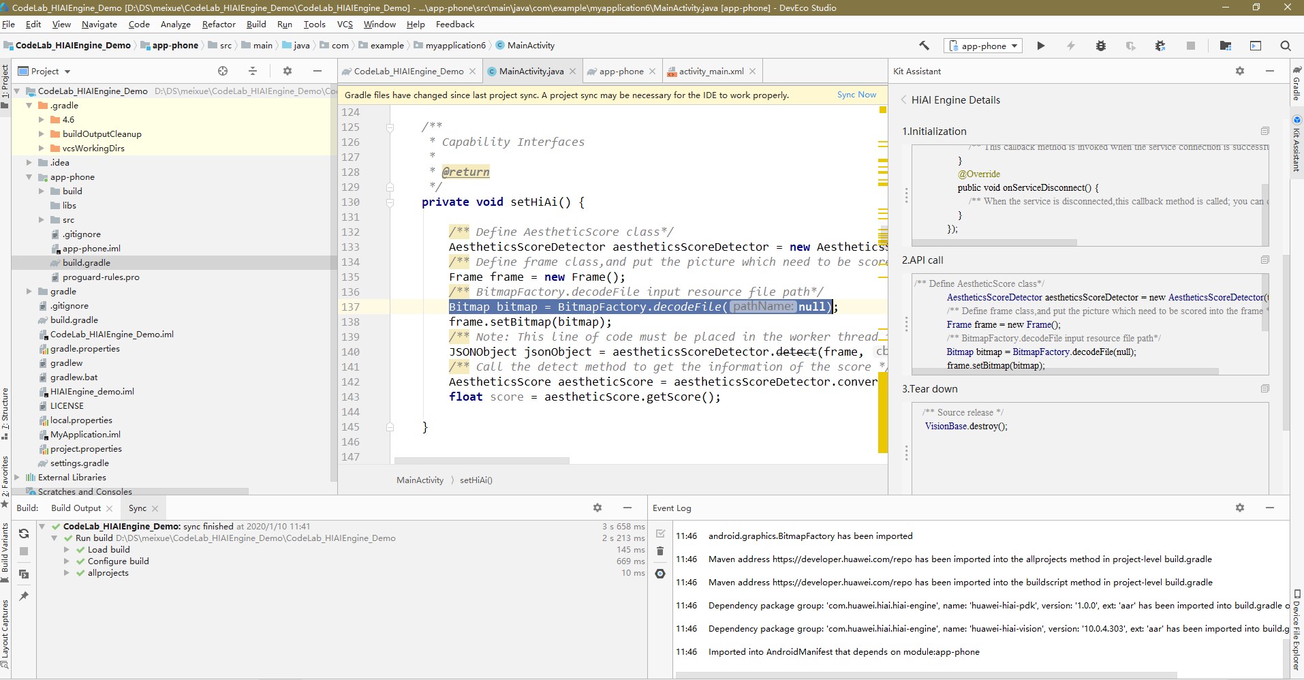Toggle fold marker at line 125
Image resolution: width=1304 pixels, height=680 pixels.
click(x=390, y=127)
